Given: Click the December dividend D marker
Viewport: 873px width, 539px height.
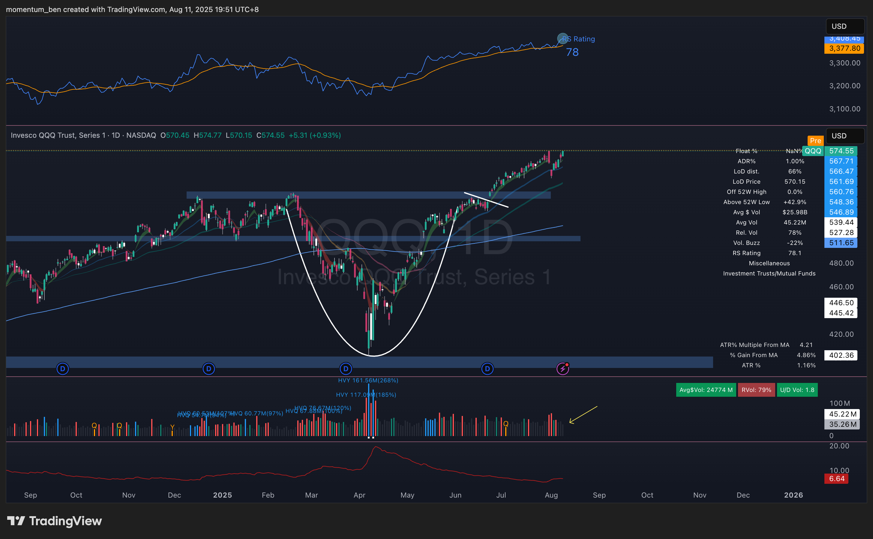Looking at the screenshot, I should point(209,369).
